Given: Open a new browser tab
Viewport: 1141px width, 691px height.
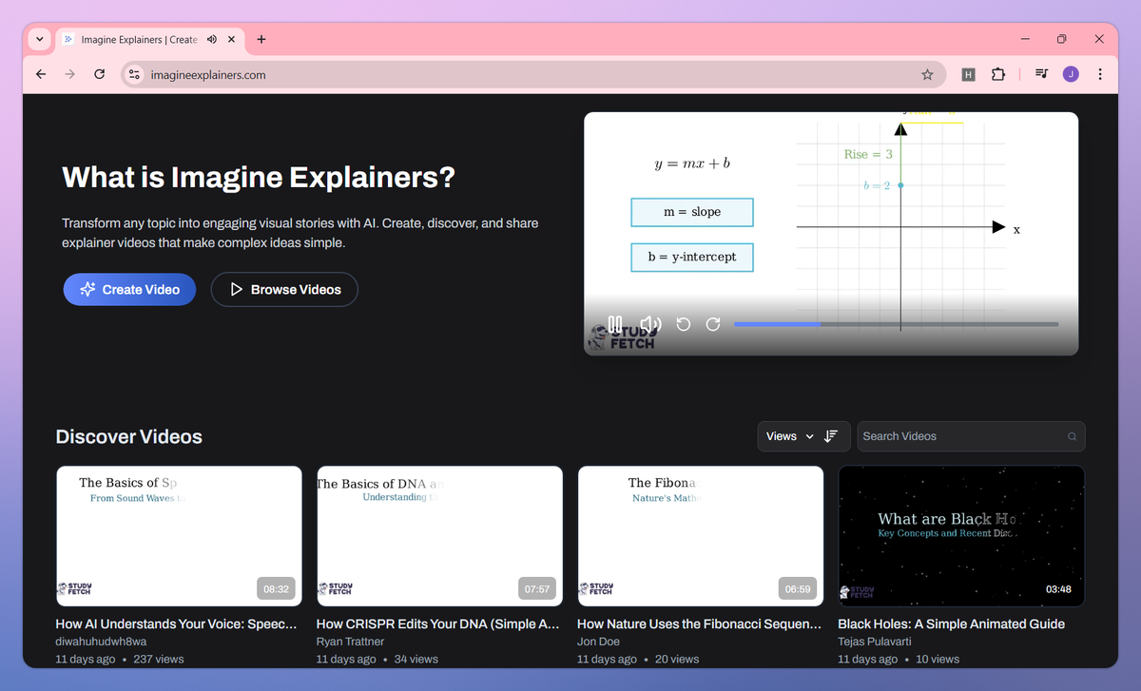Looking at the screenshot, I should click(261, 39).
